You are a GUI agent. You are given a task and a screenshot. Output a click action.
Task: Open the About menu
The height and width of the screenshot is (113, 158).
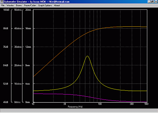(x=57, y=5)
